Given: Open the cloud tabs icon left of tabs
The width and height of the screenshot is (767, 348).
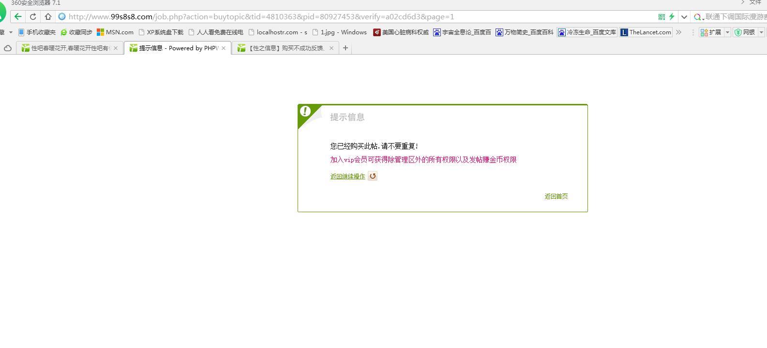Looking at the screenshot, I should (x=8, y=48).
